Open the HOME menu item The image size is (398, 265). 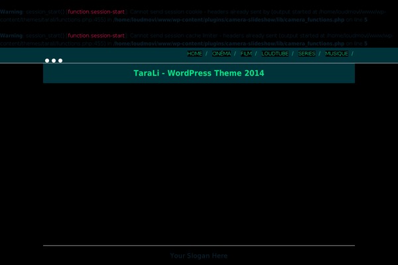click(194, 54)
